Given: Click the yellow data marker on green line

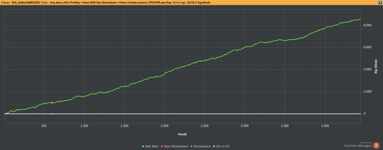Looking at the screenshot, I should (52, 103).
